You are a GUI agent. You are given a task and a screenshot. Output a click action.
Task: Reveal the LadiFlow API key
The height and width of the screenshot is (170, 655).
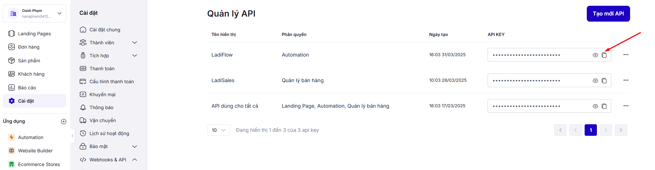point(595,55)
